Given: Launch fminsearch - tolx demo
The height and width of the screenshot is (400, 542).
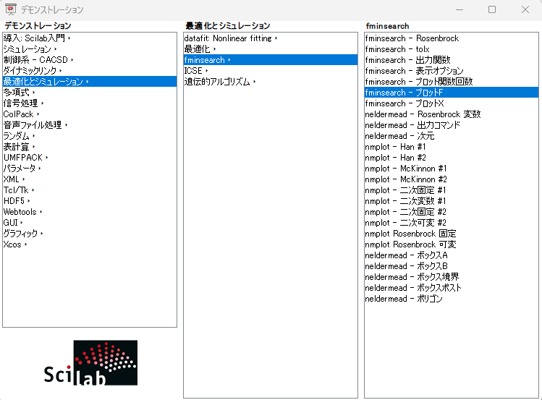Looking at the screenshot, I should [x=397, y=49].
